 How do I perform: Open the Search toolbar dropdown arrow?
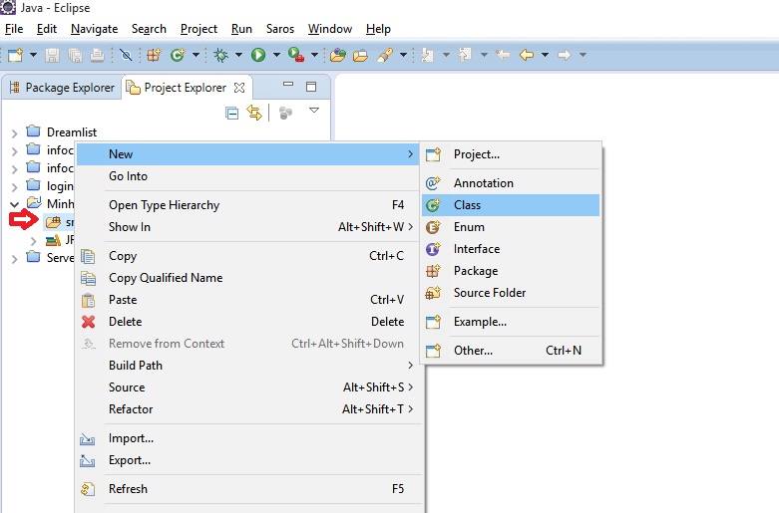[x=403, y=55]
